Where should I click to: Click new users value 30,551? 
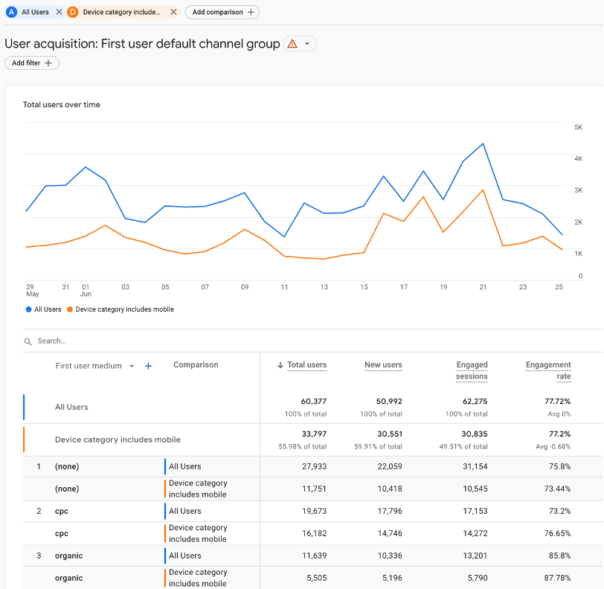pos(390,434)
